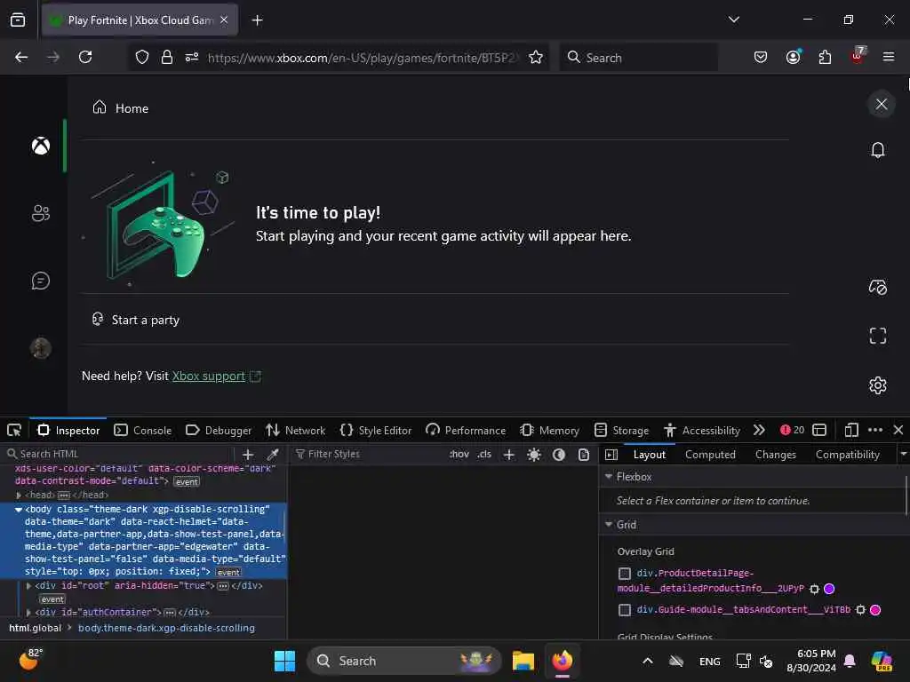Open the Pocket save icon
Screen dimensions: 910x682
(761, 57)
